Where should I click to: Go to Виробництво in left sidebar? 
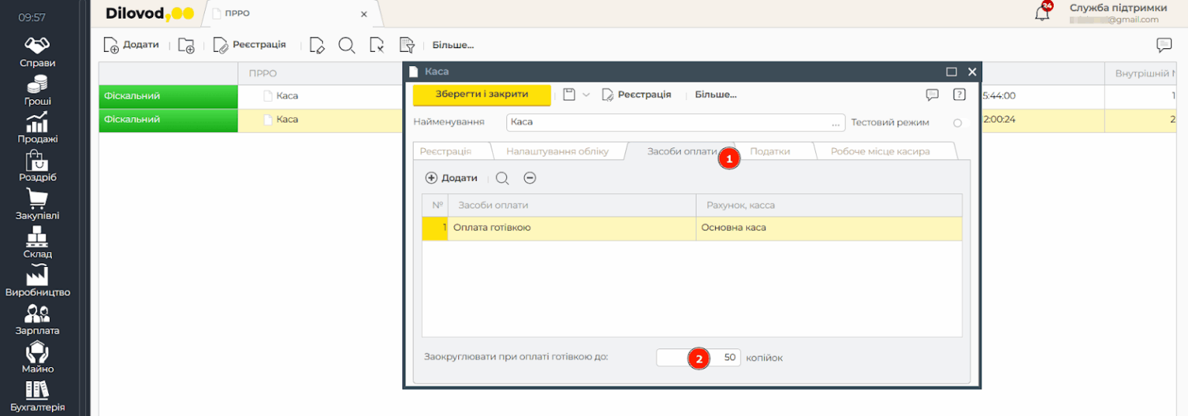coord(36,281)
